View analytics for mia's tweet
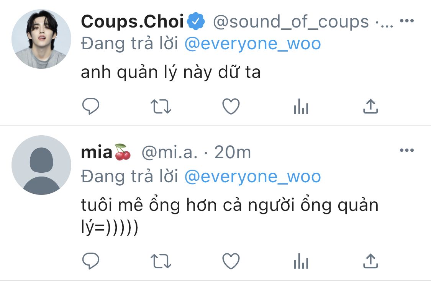This screenshot has height=282, width=431. 301,261
